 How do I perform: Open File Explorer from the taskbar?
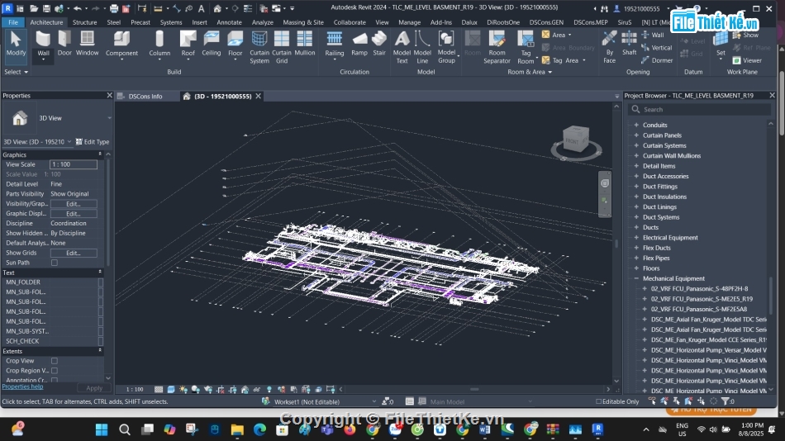tap(237, 429)
